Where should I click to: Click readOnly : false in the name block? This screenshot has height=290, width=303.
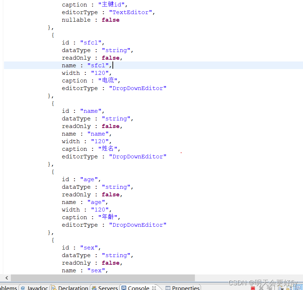92,126
